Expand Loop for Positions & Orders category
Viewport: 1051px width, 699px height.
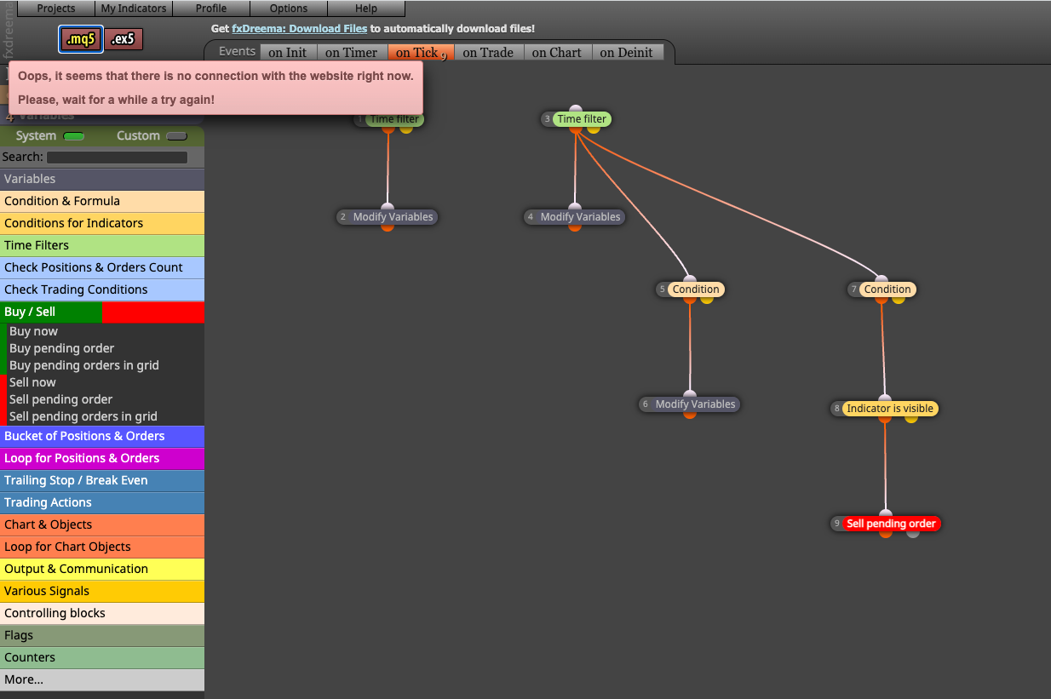point(102,458)
